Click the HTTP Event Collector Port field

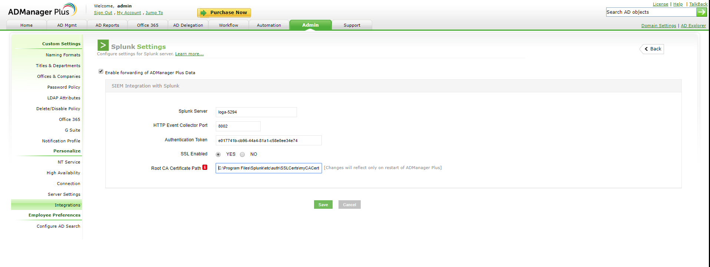[x=238, y=126]
